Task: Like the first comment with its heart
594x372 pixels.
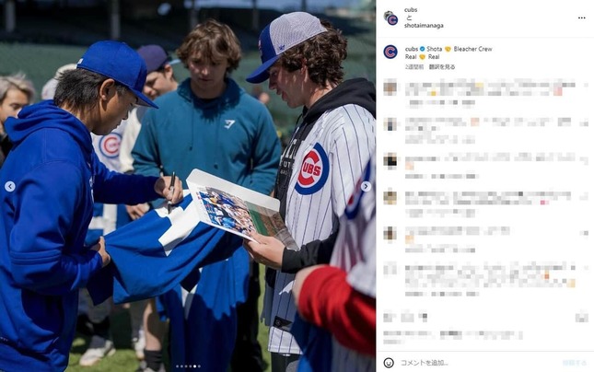Action: coord(586,86)
